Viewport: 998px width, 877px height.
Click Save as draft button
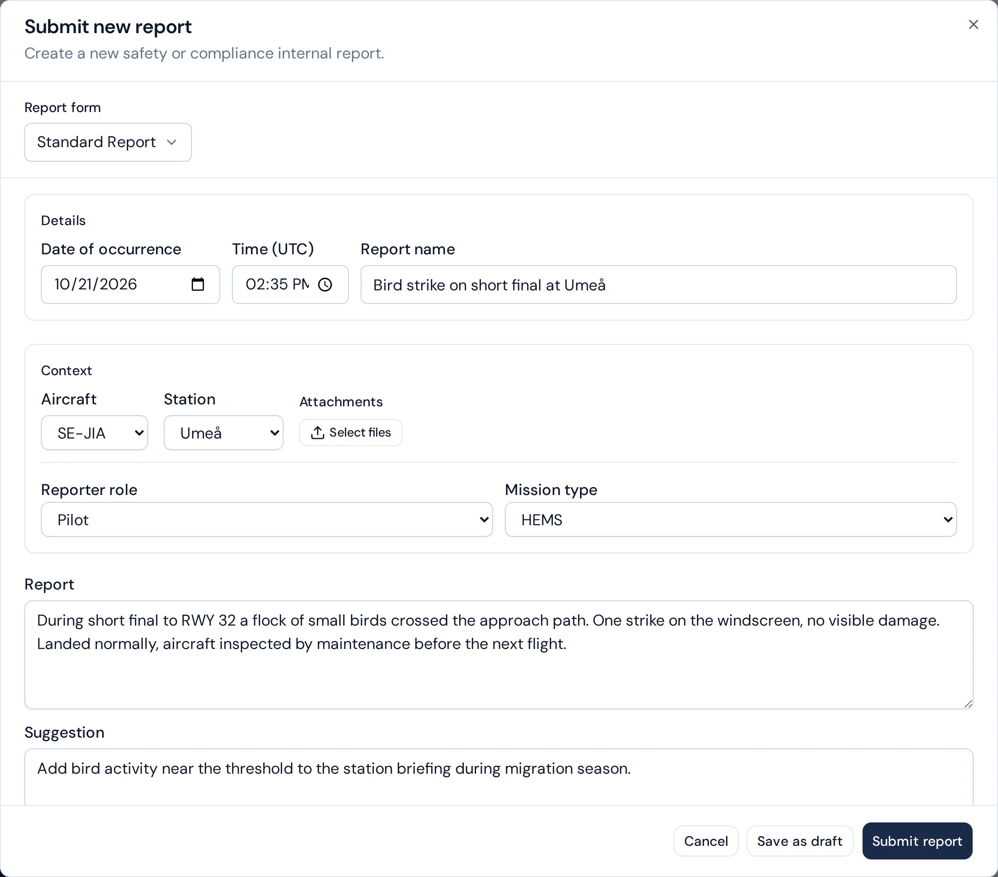pos(800,841)
